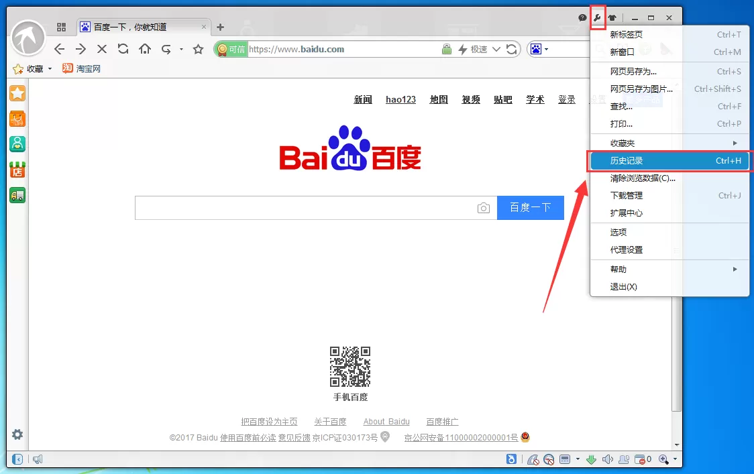Open the sidebar orange shopping bag icon

click(x=17, y=119)
